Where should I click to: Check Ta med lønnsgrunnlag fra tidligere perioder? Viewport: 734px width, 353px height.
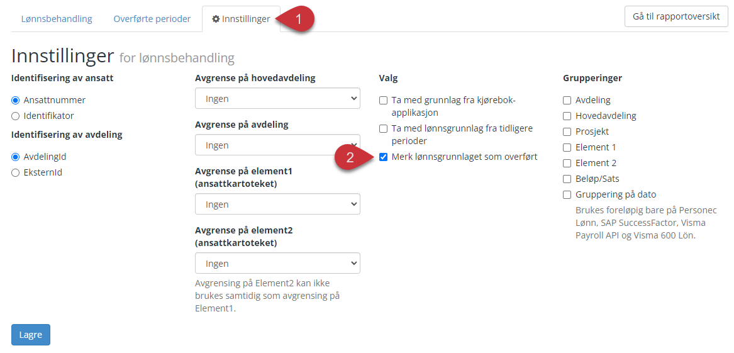tap(384, 128)
